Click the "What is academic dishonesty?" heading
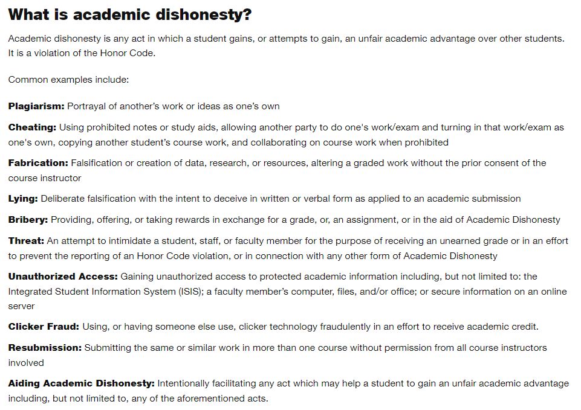 (130, 15)
